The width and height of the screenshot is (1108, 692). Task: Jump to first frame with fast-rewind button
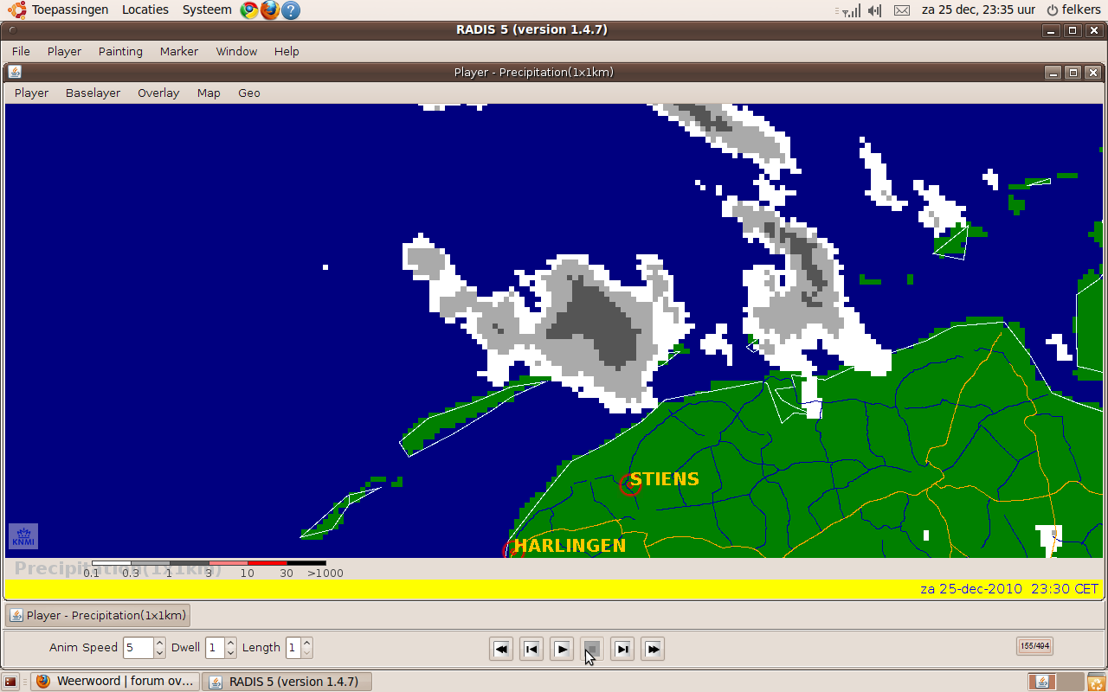click(x=501, y=649)
